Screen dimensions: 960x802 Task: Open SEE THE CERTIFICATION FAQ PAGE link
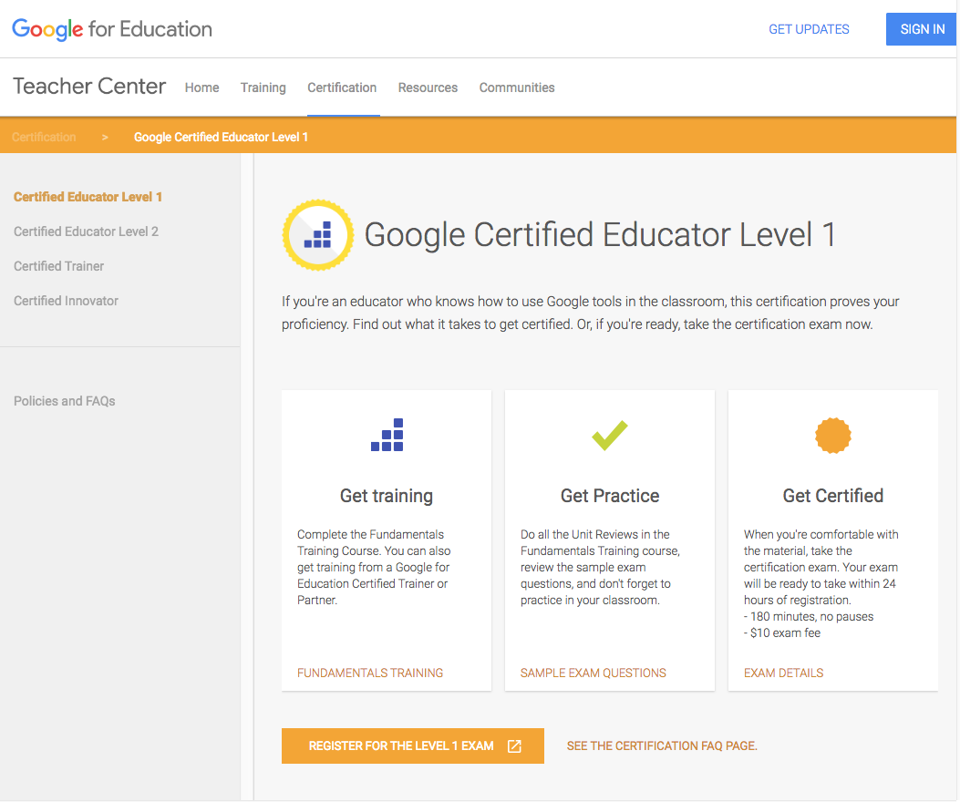pos(662,745)
